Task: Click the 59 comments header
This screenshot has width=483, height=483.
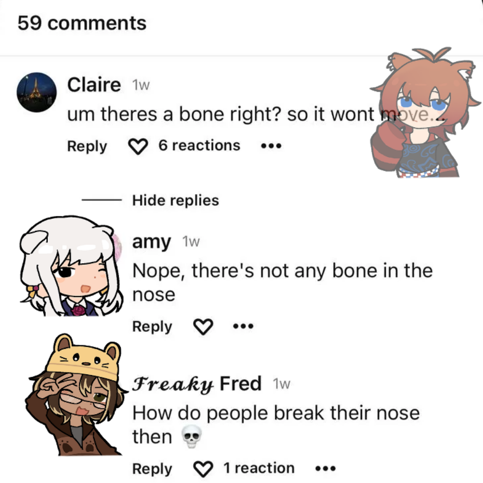Action: coord(82,23)
